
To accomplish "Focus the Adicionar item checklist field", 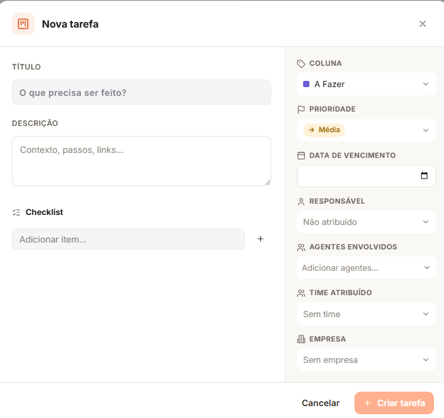I will click(x=128, y=239).
